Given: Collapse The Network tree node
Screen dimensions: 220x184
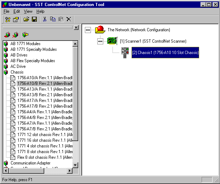Looking at the screenshot, I should (88, 30).
